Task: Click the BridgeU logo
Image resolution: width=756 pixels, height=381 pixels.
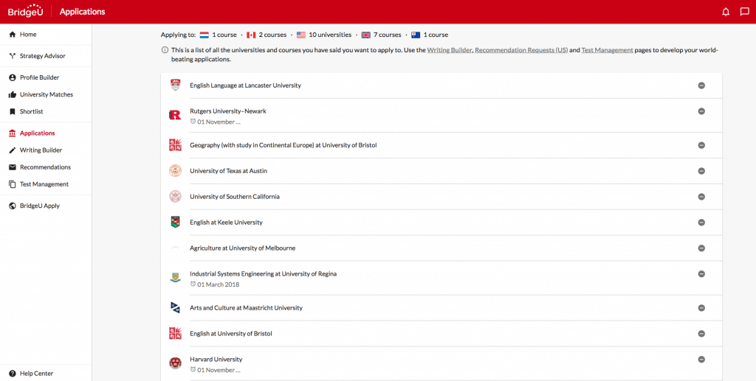Action: coord(26,10)
